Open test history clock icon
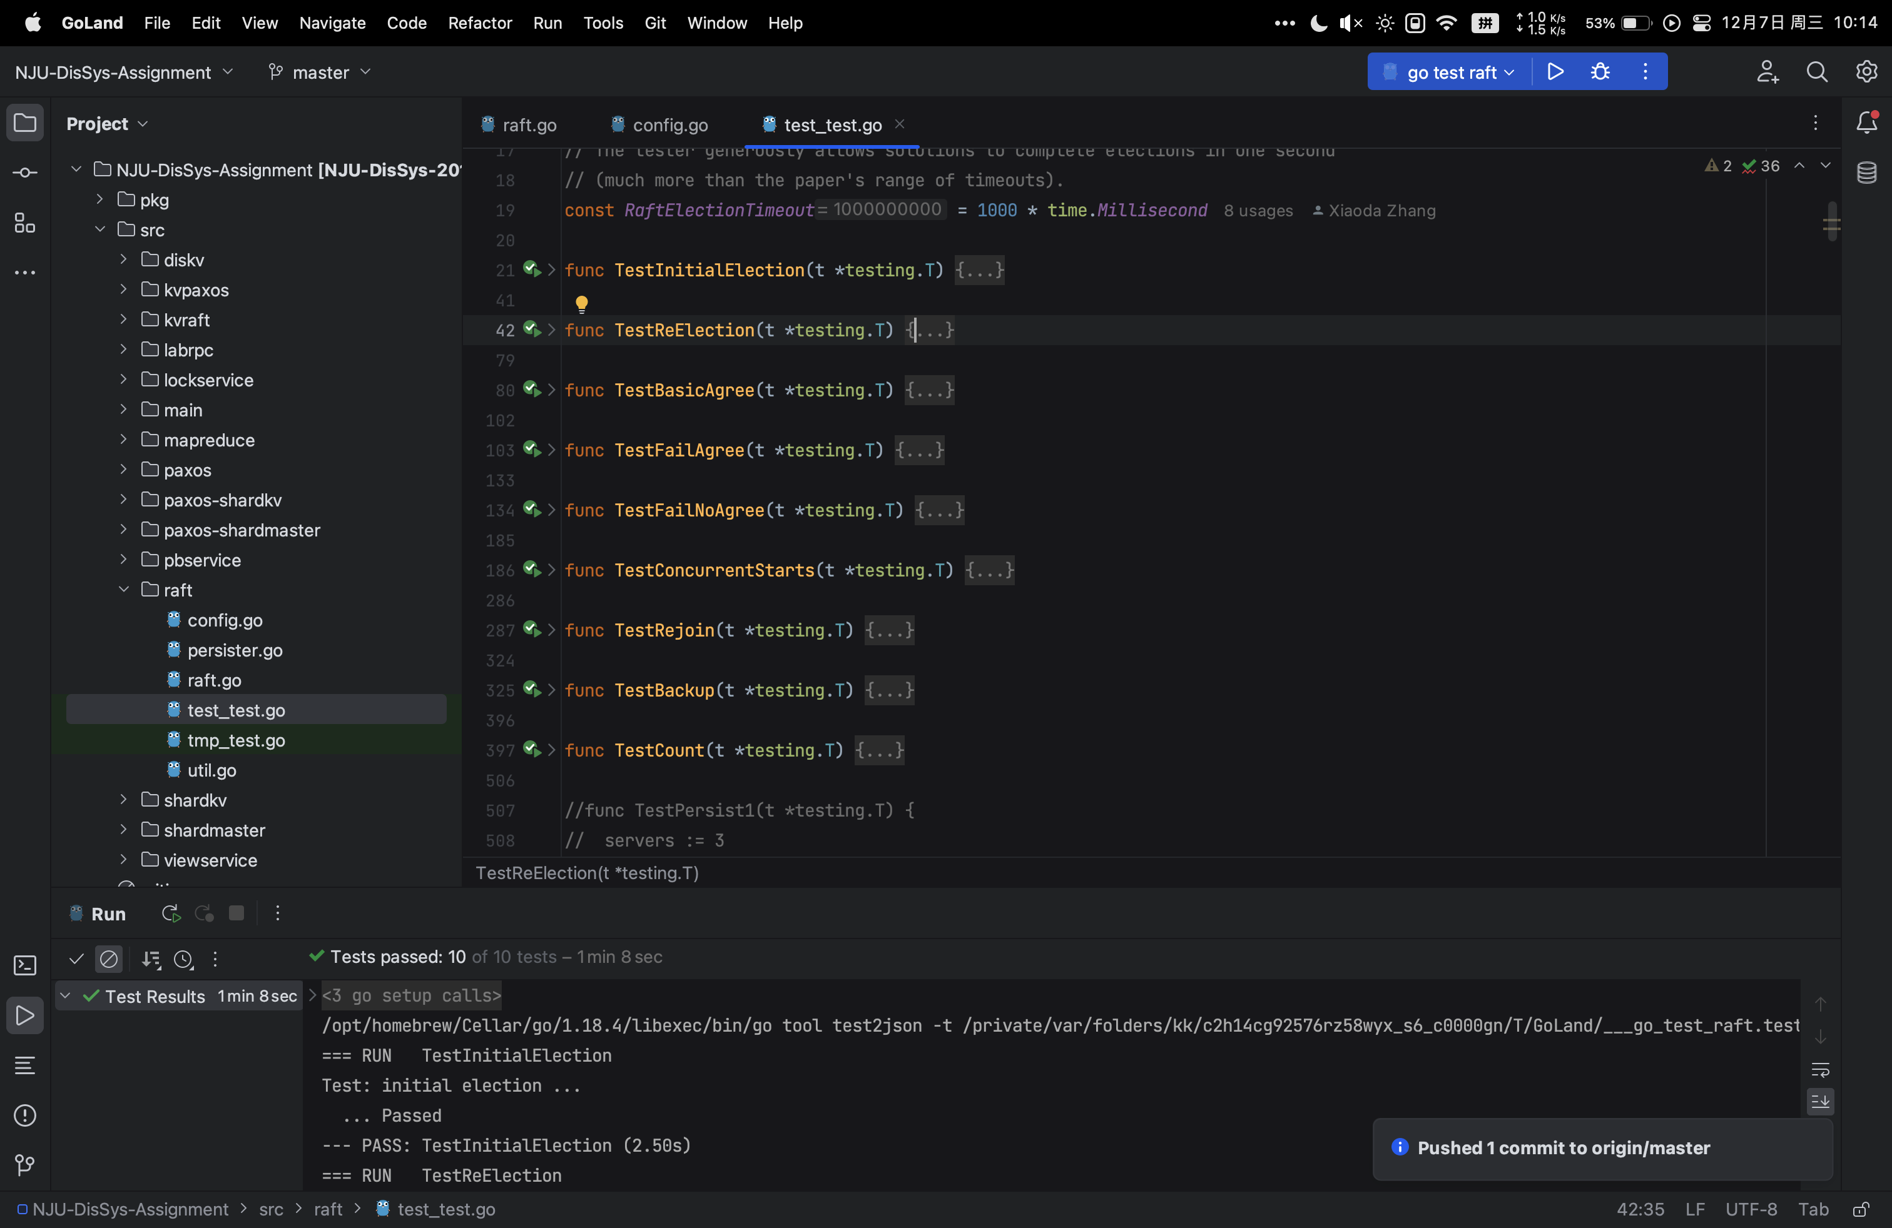 (184, 959)
